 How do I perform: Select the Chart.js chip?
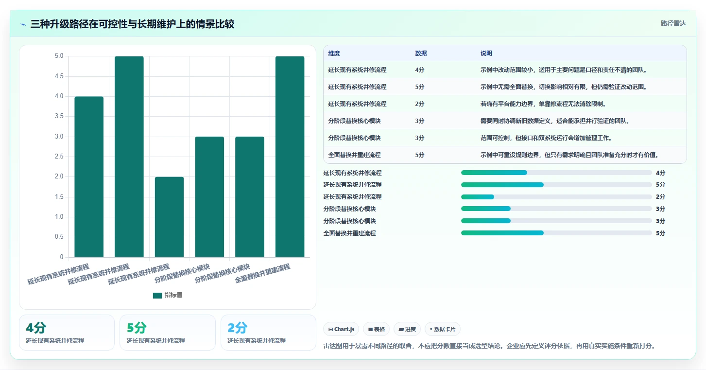(x=342, y=329)
